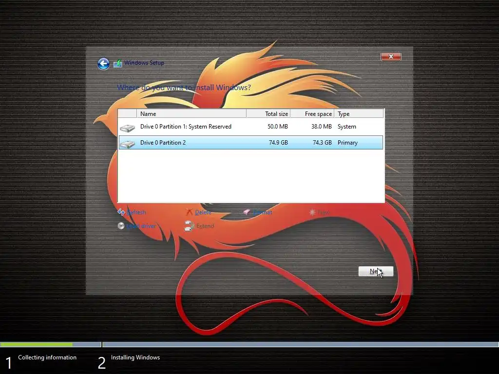Click the Refresh arrows icon
This screenshot has width=499, height=374.
pyautogui.click(x=121, y=212)
